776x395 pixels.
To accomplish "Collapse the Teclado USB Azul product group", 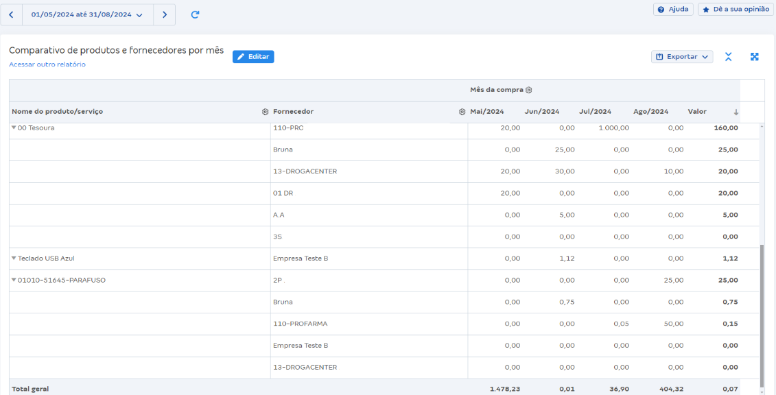I will pyautogui.click(x=13, y=259).
